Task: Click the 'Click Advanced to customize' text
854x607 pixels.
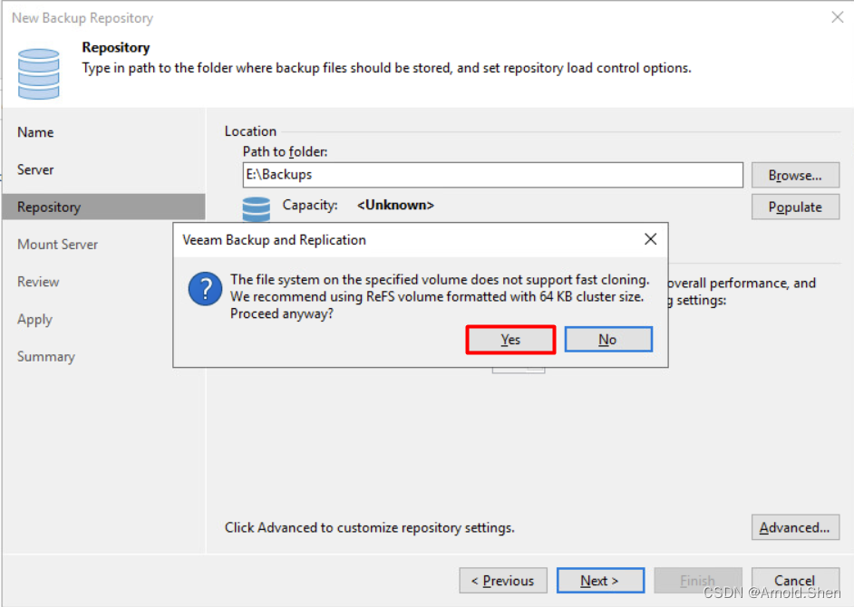Action: (x=369, y=527)
